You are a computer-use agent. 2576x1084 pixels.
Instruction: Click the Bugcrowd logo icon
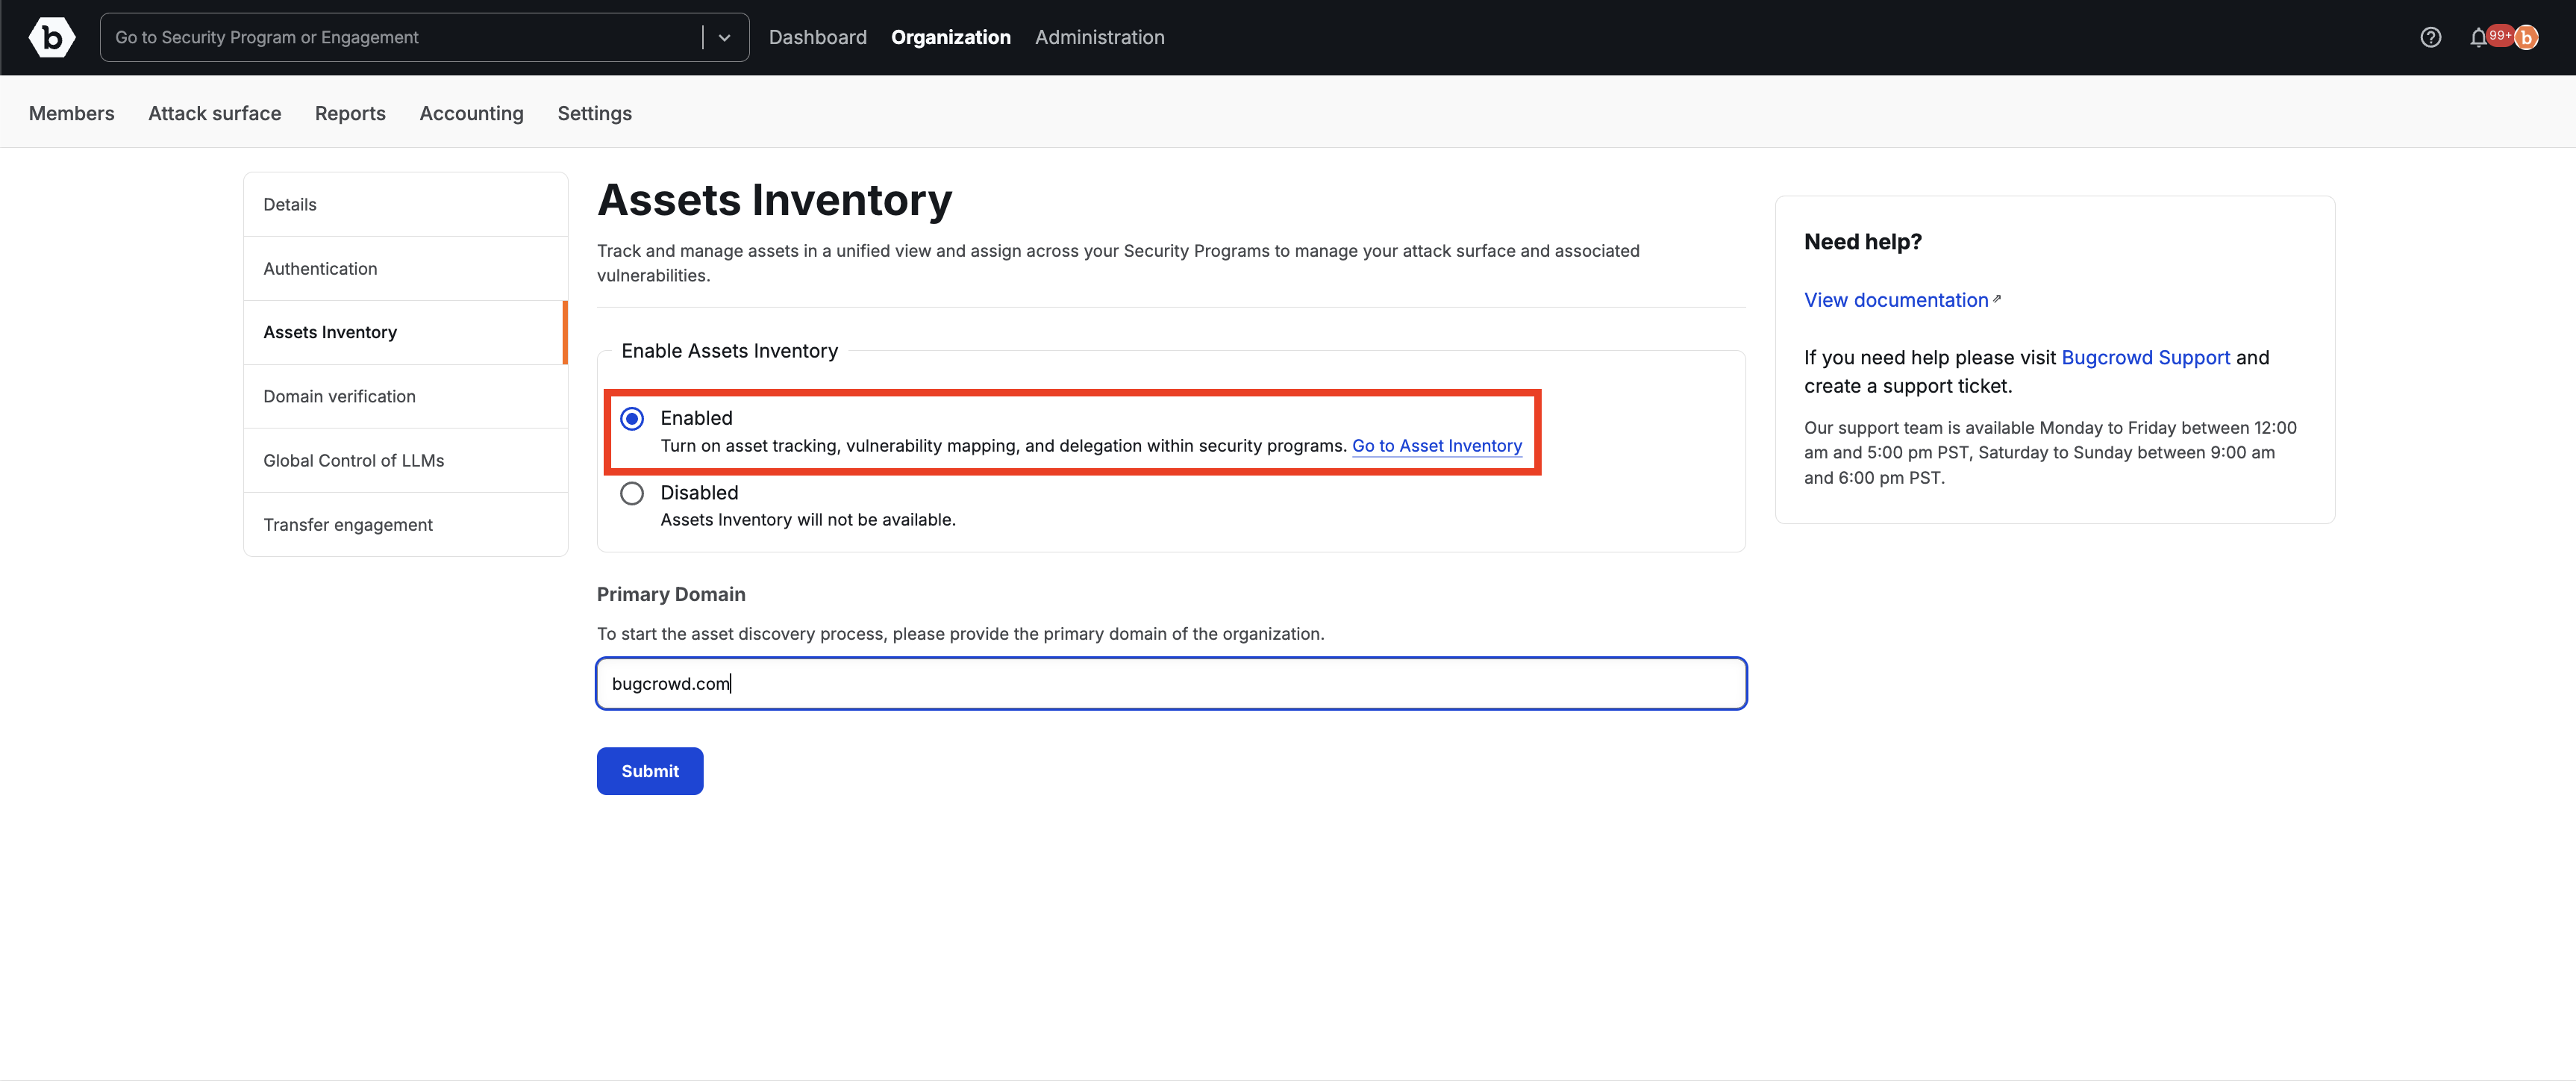[52, 37]
